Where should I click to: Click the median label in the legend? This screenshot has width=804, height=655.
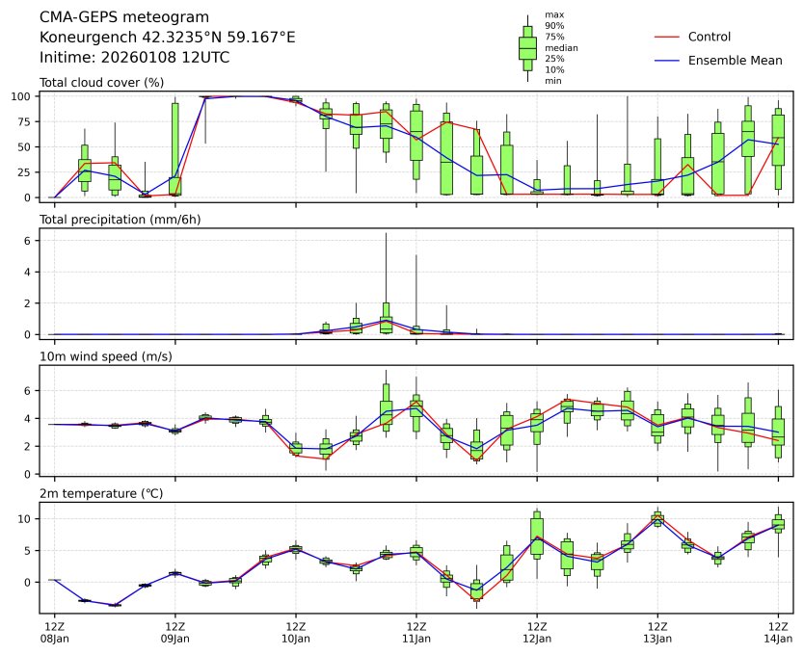(x=555, y=47)
